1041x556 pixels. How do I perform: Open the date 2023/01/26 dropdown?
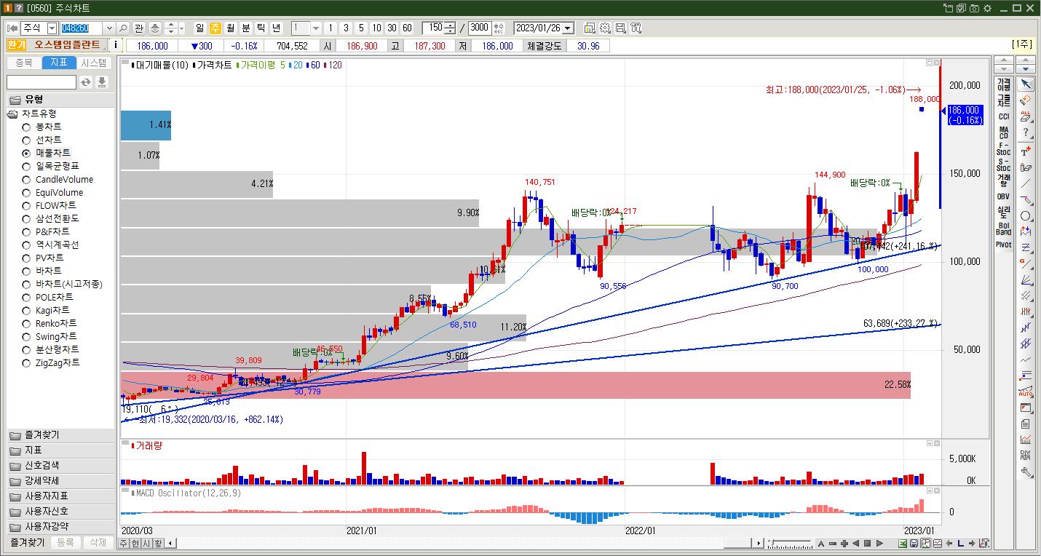(568, 28)
